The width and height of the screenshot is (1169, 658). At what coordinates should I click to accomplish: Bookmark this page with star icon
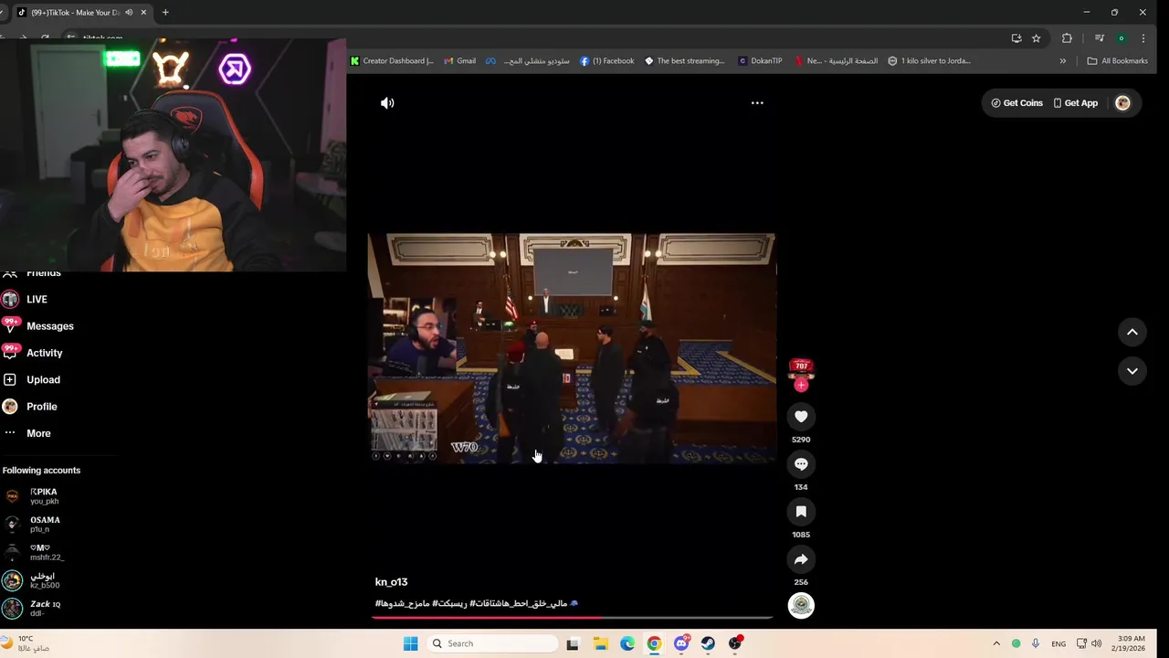1037,38
